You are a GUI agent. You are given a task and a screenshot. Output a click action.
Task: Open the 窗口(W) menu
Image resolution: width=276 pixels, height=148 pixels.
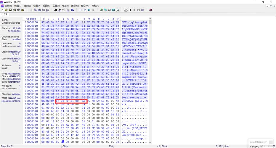(85, 6)
